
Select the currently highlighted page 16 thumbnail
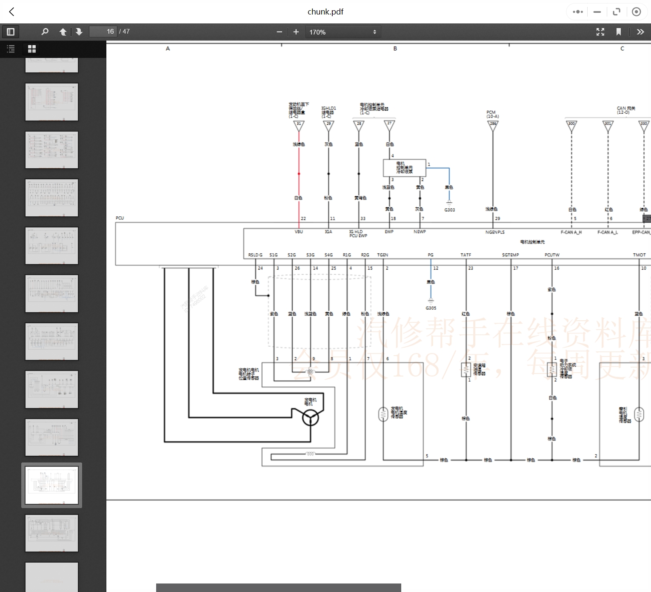click(51, 485)
